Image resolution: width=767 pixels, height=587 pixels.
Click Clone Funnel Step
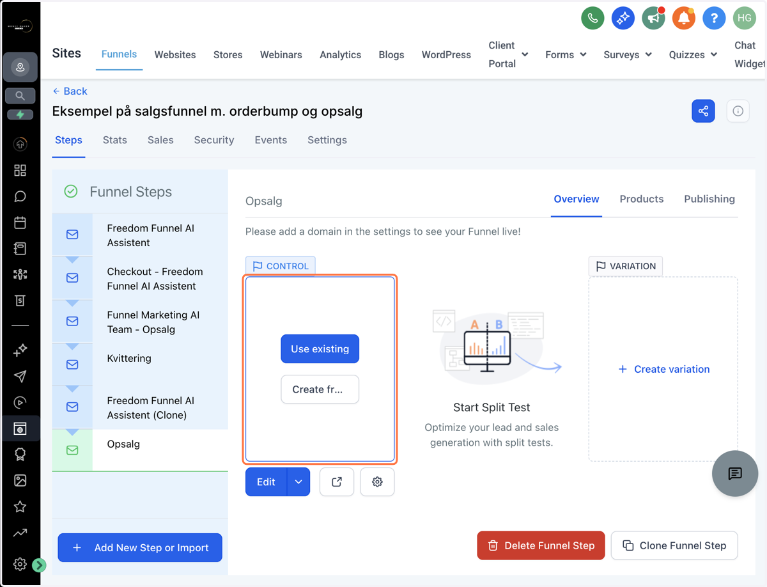tap(674, 545)
